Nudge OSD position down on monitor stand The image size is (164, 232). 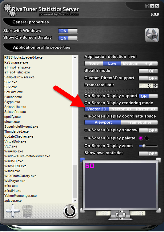(121, 218)
